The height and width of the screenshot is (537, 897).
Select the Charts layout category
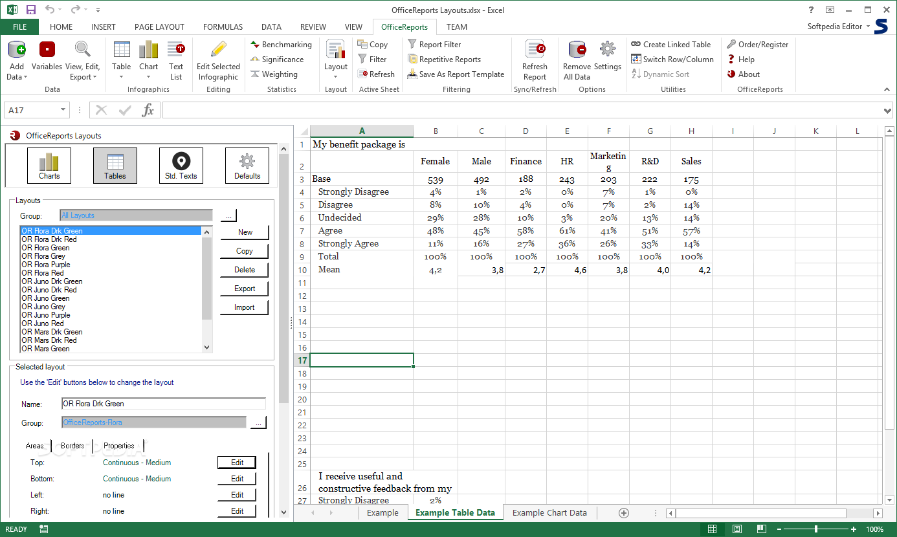pos(49,165)
